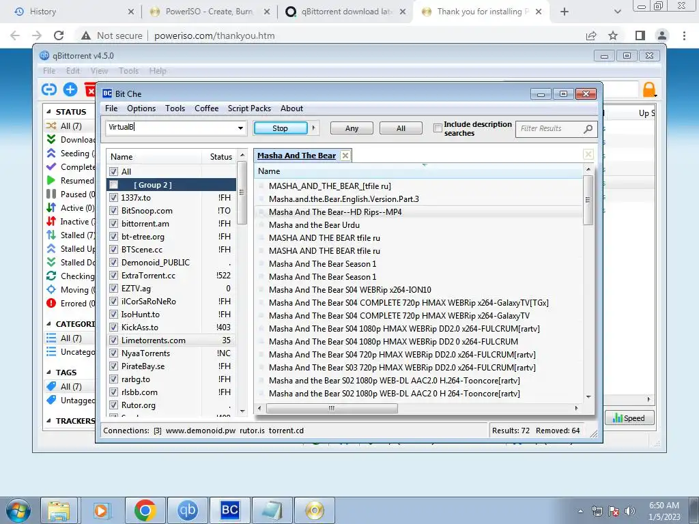The width and height of the screenshot is (699, 524).
Task: Uncheck the Limetorrents.com checkbox
Action: [114, 340]
